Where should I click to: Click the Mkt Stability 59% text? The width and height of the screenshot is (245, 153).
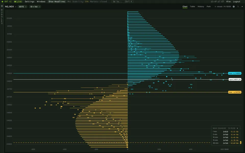point(78,2)
